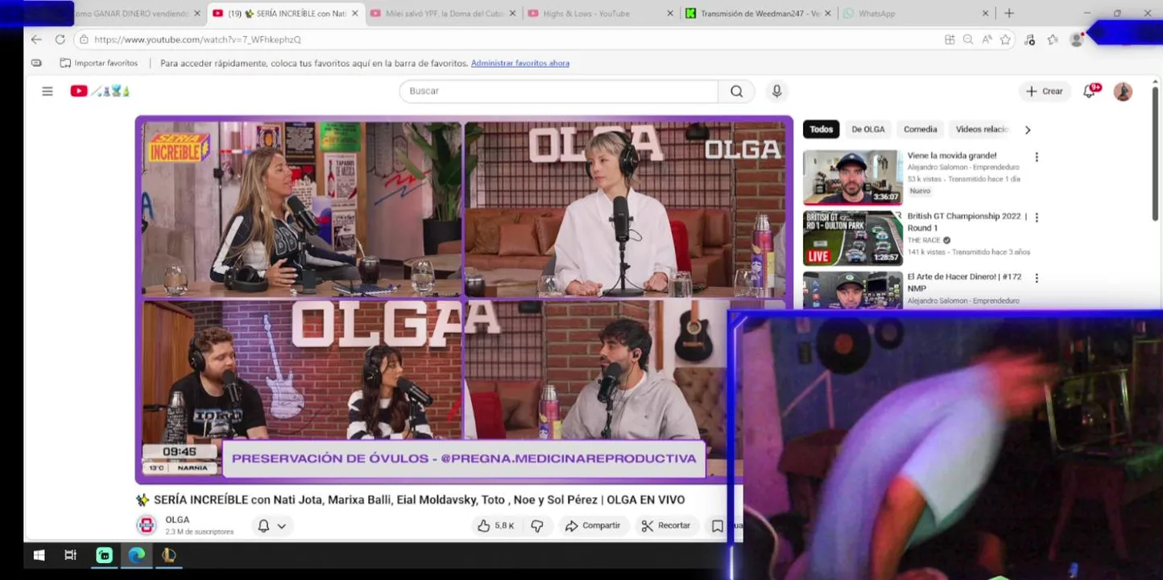
Task: Click Importar favoritos
Action: click(x=98, y=63)
